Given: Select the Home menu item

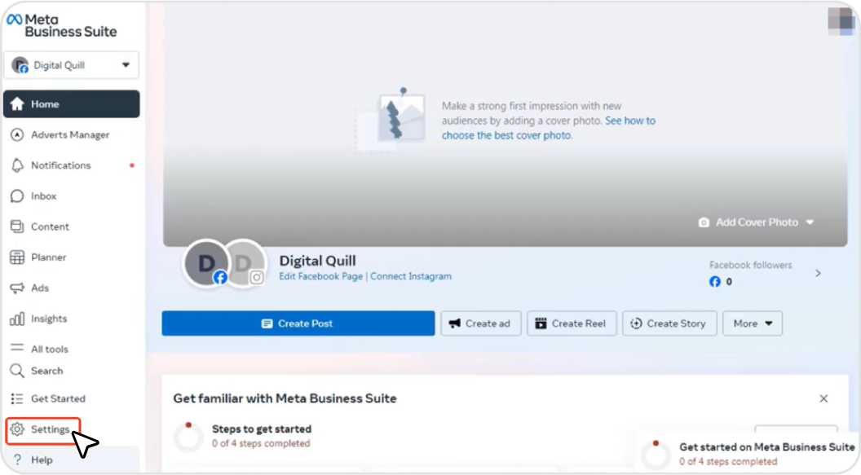Looking at the screenshot, I should tap(72, 104).
